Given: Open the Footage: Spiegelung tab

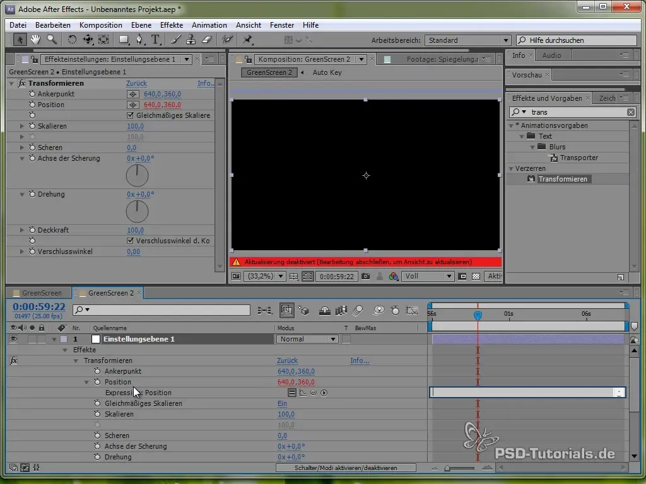Looking at the screenshot, I should point(442,59).
